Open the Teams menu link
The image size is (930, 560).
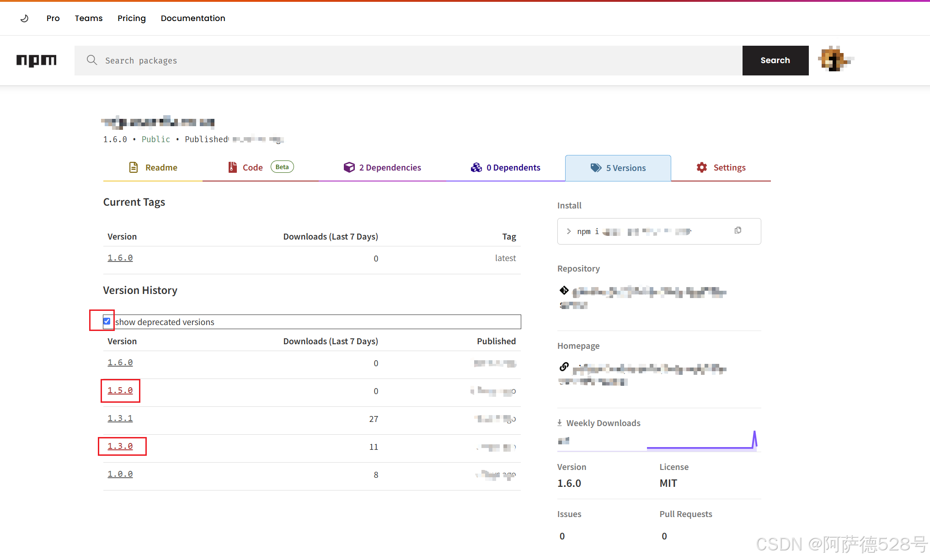pos(89,18)
